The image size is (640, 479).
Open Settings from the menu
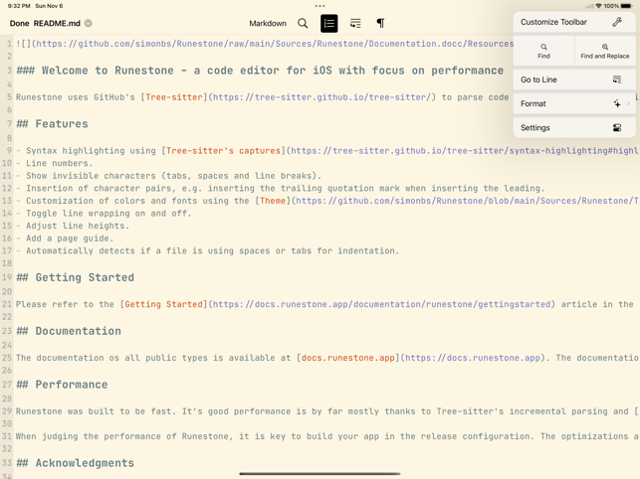[574, 127]
